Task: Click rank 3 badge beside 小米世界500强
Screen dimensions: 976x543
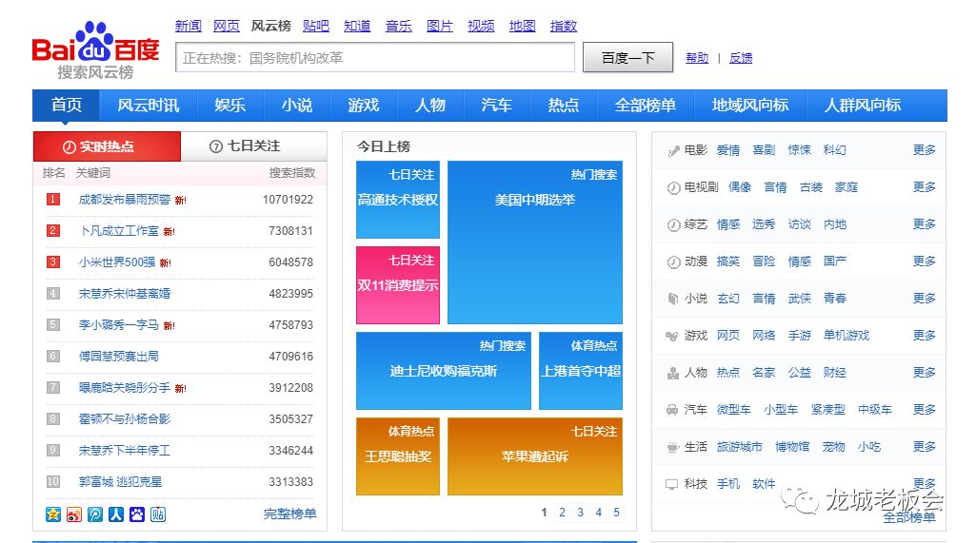Action: (53, 262)
